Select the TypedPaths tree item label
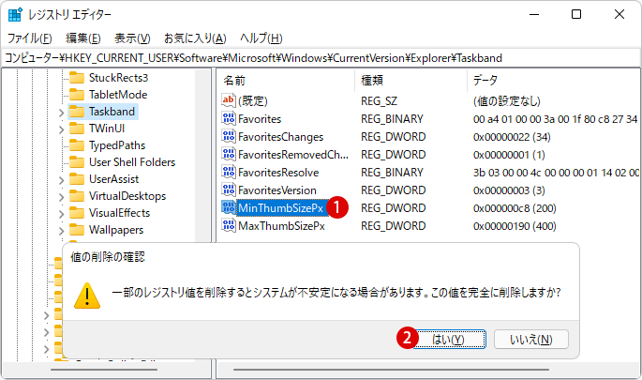 117,145
